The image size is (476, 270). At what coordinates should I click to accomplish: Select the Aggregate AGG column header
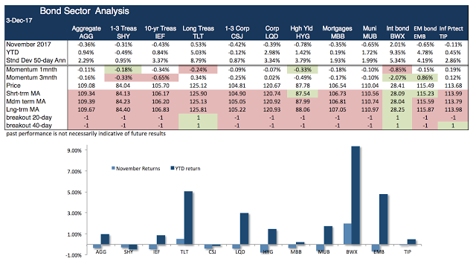click(86, 32)
